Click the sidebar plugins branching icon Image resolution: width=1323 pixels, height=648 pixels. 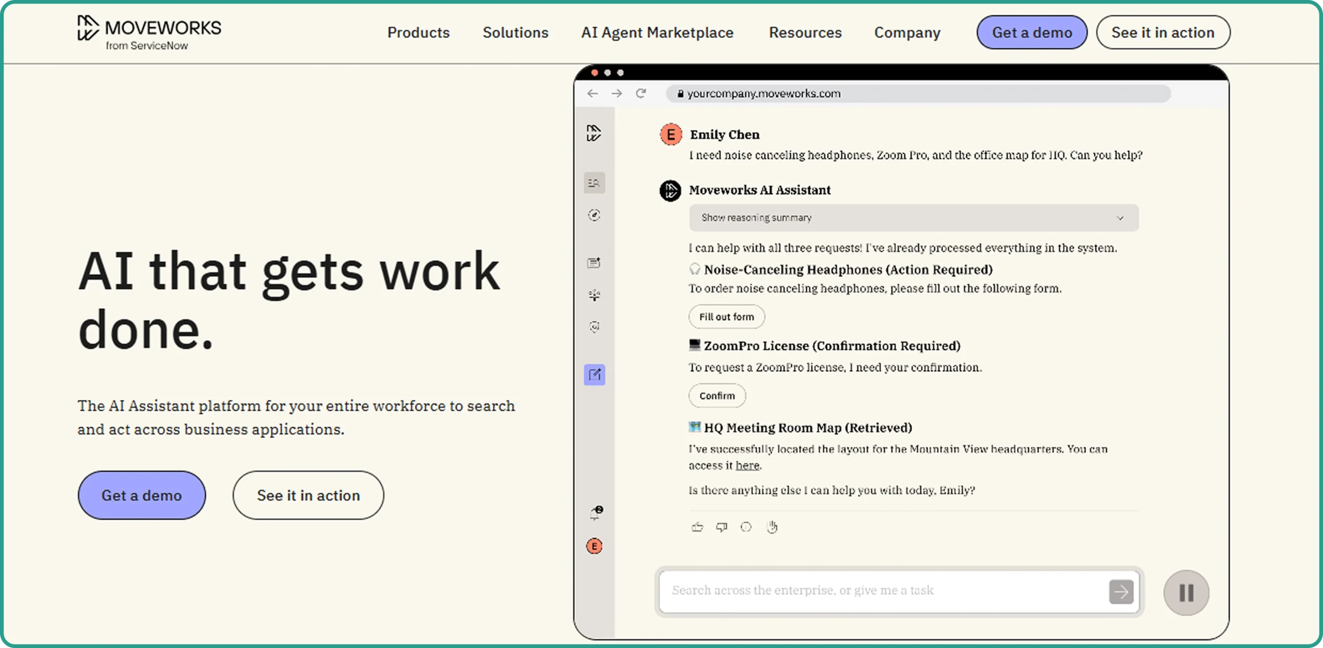pos(594,295)
